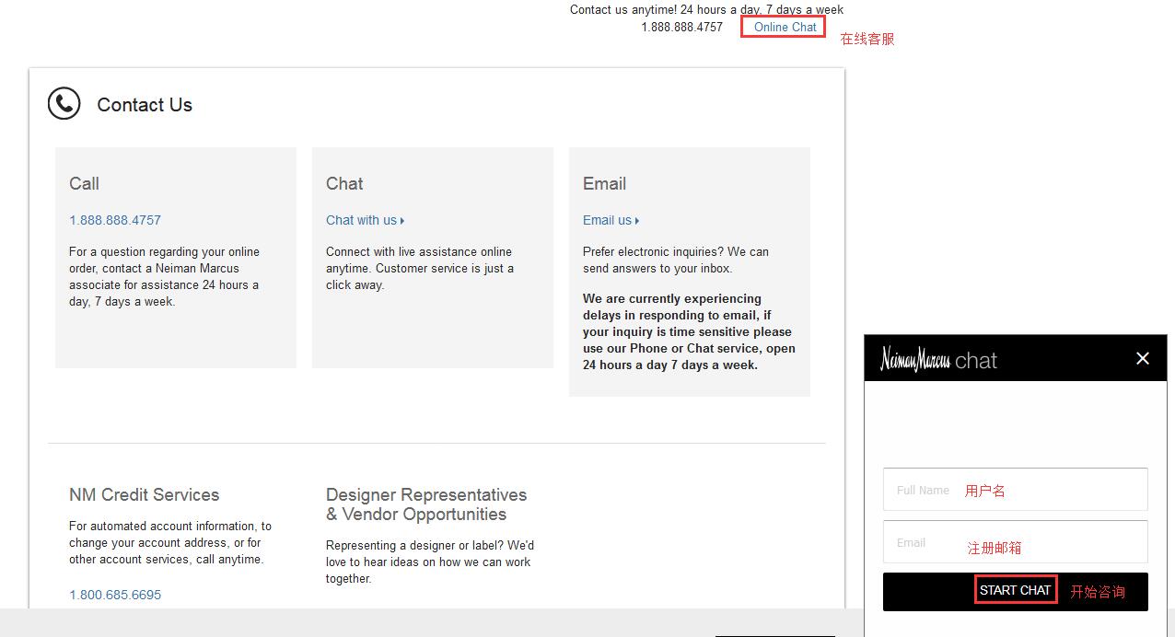Dial the 1.888.888.4757 link in Call card

(x=115, y=220)
